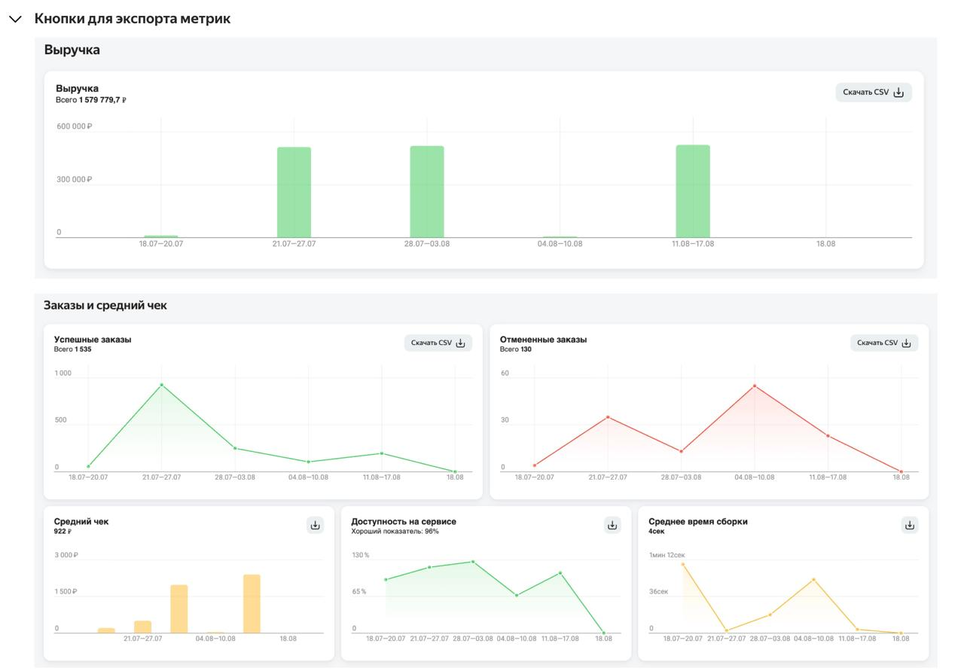Click the "Средний чек" card title

point(81,522)
